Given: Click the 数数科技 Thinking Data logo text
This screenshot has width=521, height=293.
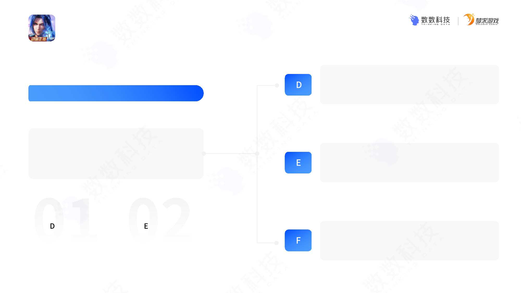Looking at the screenshot, I should [436, 21].
